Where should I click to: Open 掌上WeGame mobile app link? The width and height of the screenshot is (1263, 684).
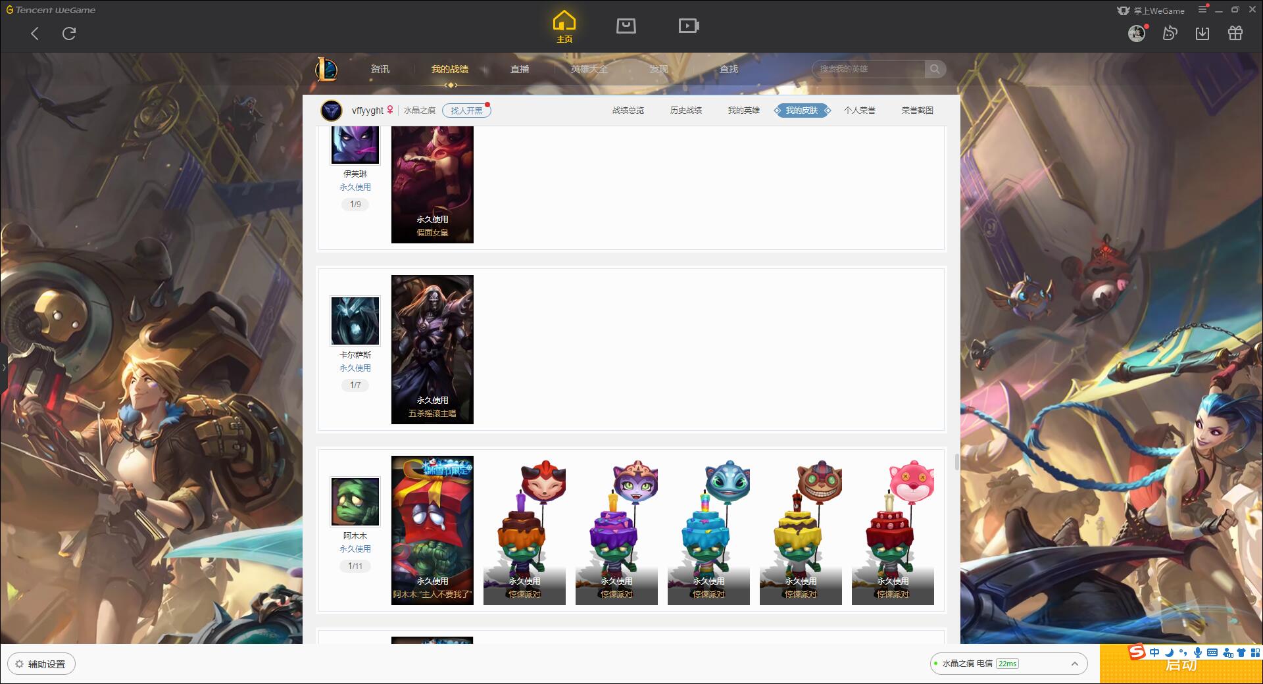click(x=1151, y=11)
